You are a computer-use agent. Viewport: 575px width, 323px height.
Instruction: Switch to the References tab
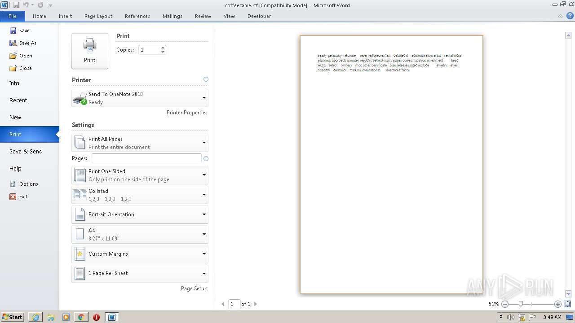click(137, 16)
